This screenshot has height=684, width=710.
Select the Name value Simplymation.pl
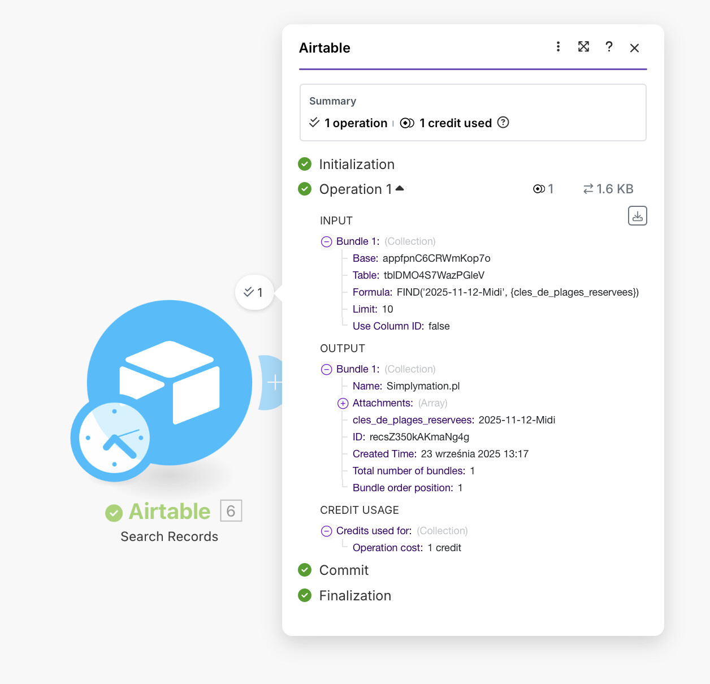coord(423,386)
